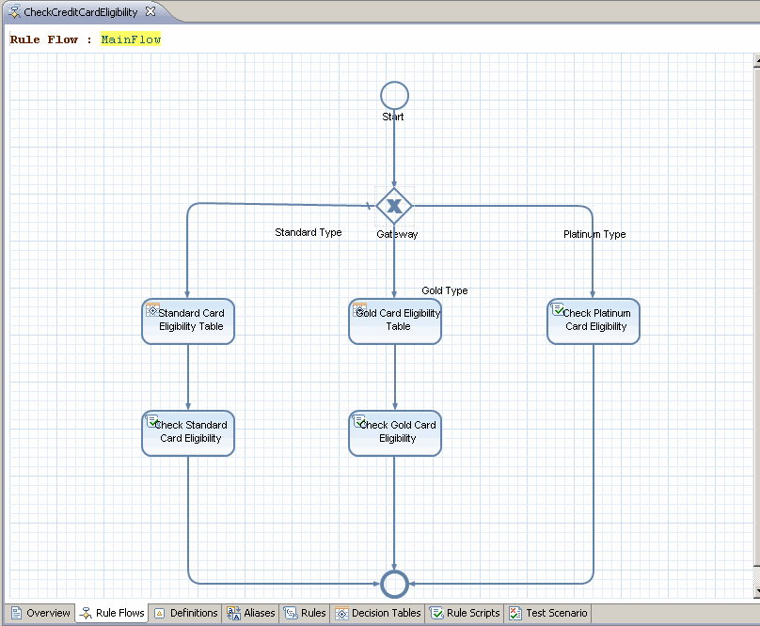Screen dimensions: 760x626
Task: Open the Overview tab
Action: (40, 613)
